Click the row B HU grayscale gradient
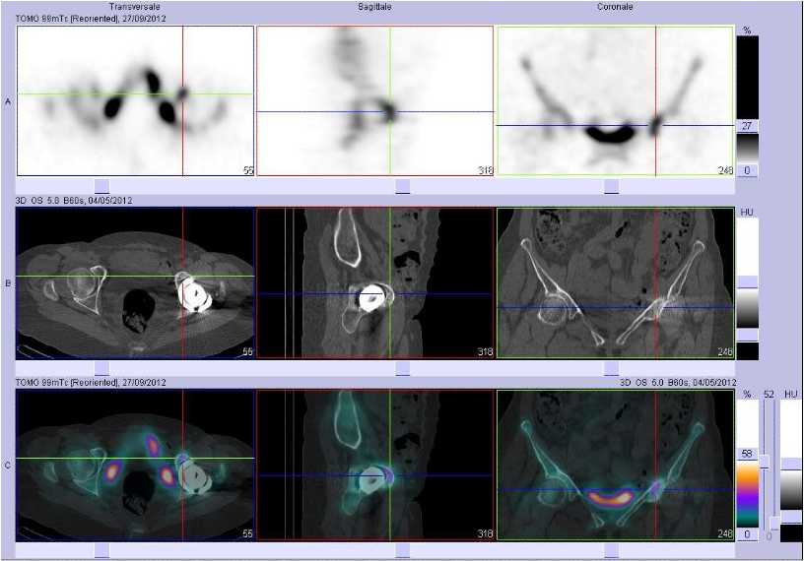This screenshot has width=804, height=561. [747, 308]
